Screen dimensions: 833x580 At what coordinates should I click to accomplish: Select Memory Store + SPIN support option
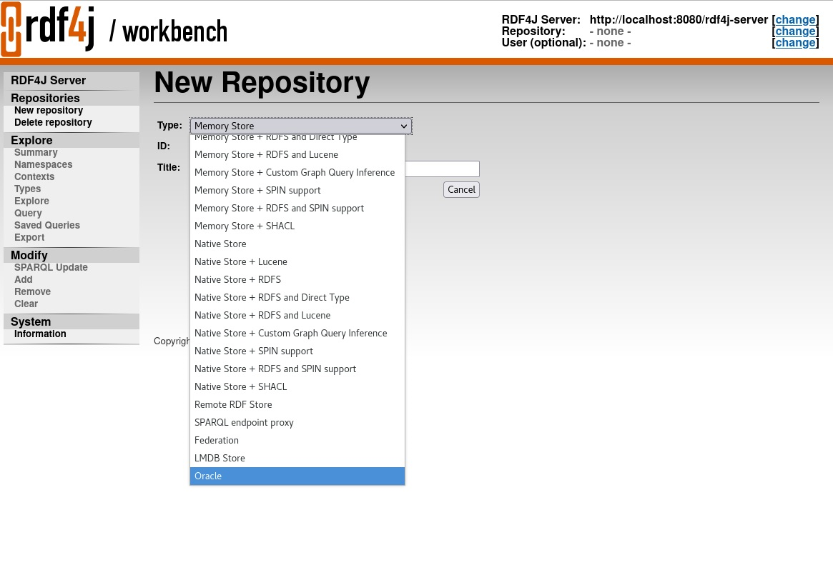tap(297, 190)
